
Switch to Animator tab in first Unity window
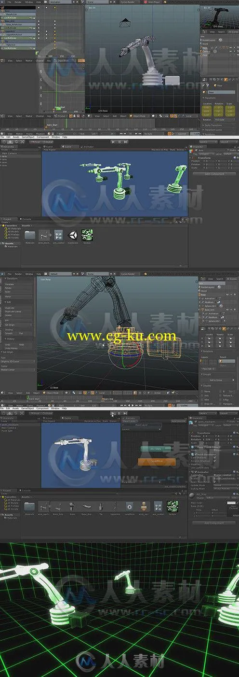click(89, 146)
